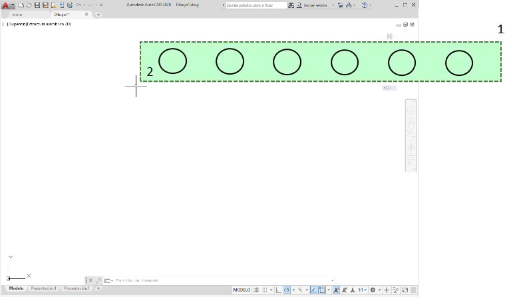Select the Orbit tool in navigation bar
505x297 pixels.
(x=411, y=147)
